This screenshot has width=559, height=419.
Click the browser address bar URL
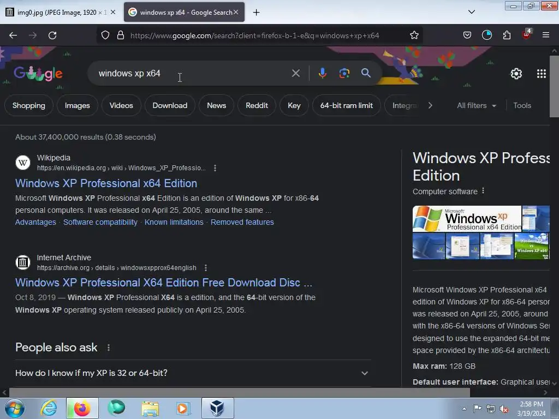(254, 35)
